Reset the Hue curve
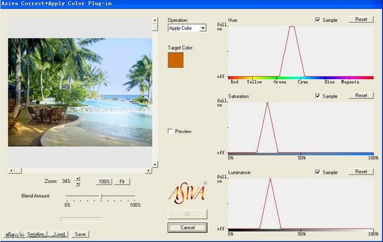Image resolution: width=383 pixels, height=242 pixels. [x=361, y=19]
